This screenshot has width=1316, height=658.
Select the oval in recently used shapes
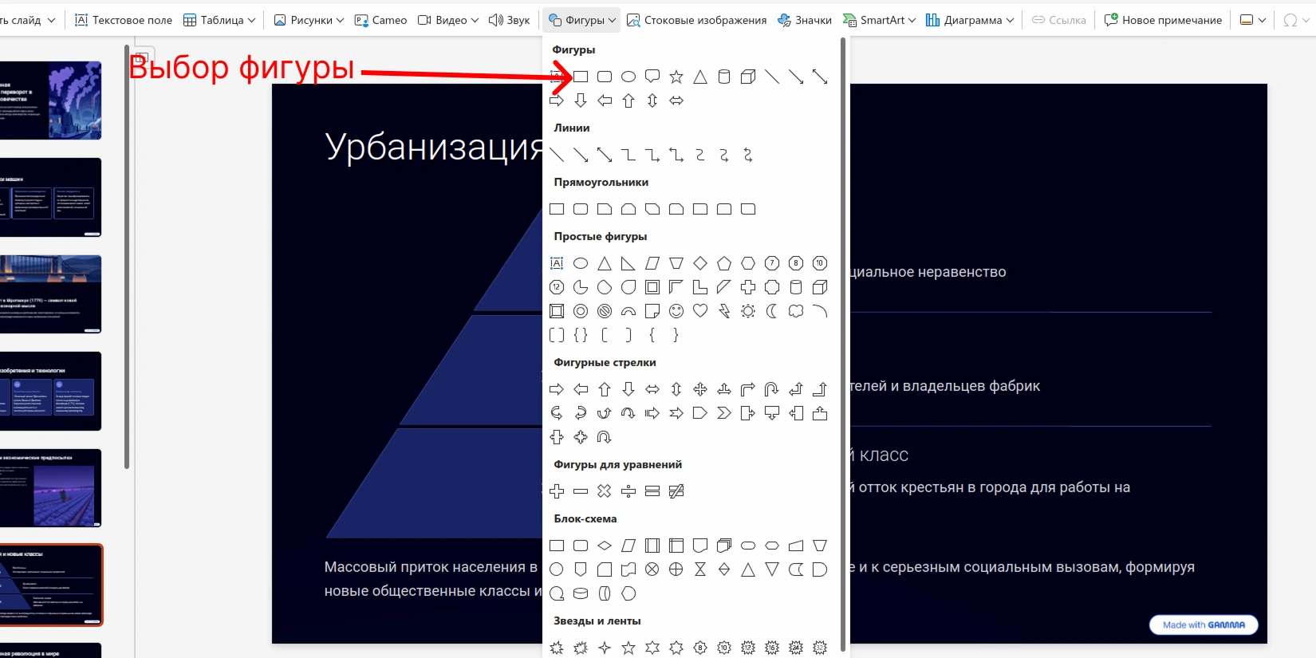pos(628,77)
